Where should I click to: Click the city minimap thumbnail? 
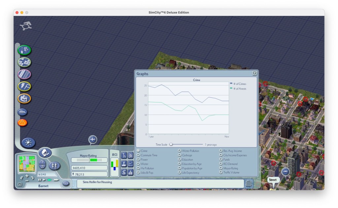(27, 164)
